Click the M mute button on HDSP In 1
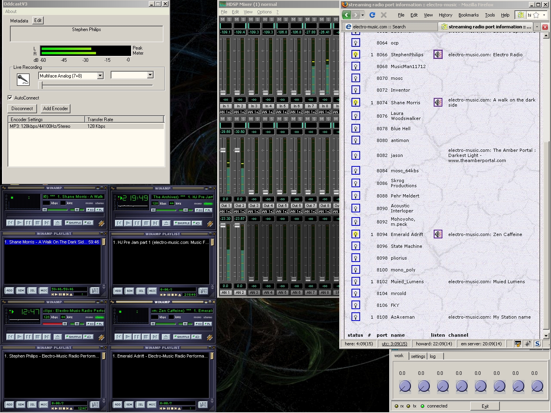The width and height of the screenshot is (551, 413). coord(222,19)
